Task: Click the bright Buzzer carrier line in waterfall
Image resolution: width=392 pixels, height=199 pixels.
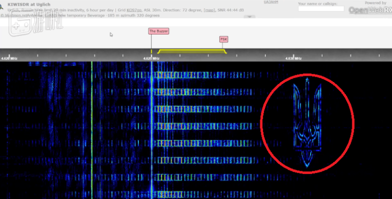Action: (152, 130)
